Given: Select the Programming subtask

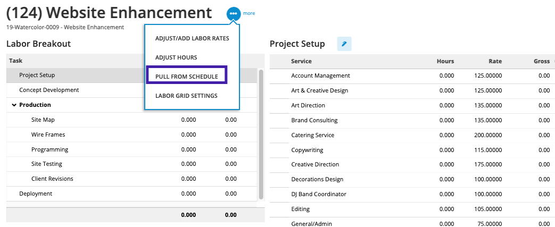Looking at the screenshot, I should click(x=50, y=150).
